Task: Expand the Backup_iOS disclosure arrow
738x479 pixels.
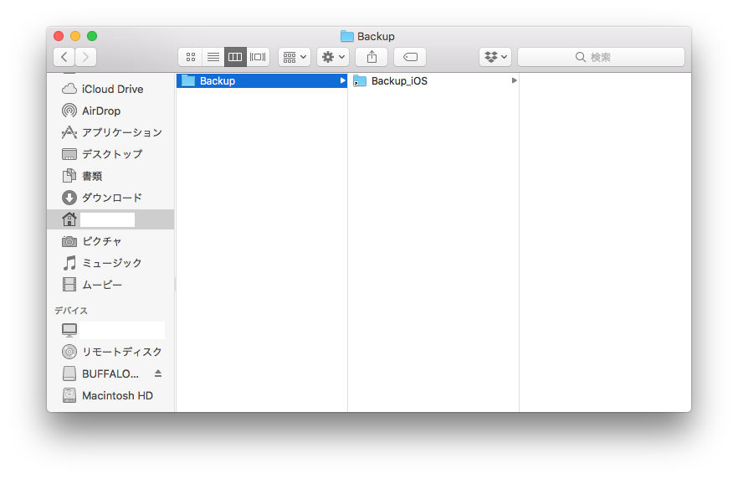Action: [514, 80]
